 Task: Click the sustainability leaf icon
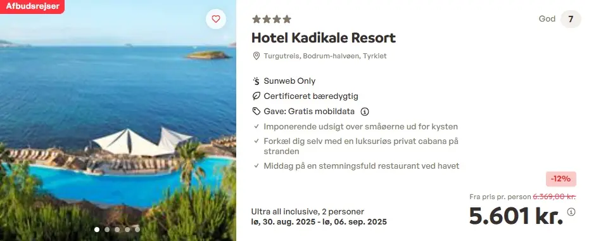click(256, 96)
